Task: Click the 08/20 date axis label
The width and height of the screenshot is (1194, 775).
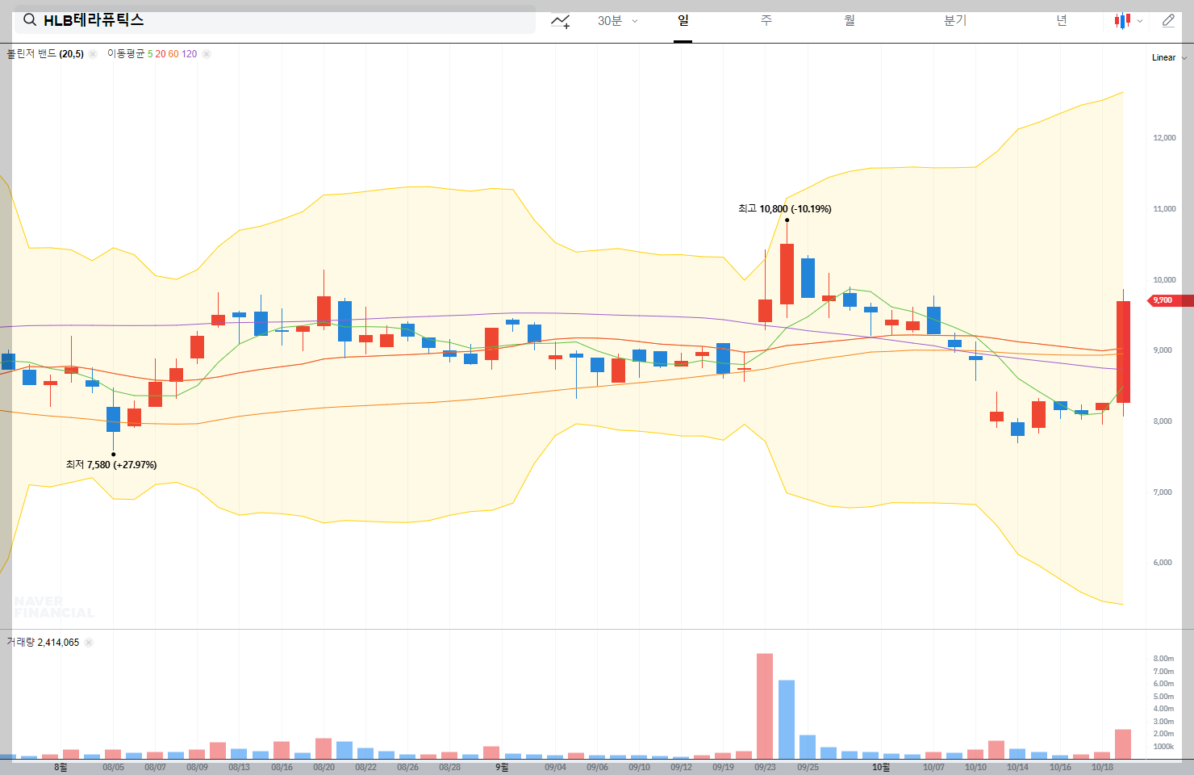Action: point(324,767)
